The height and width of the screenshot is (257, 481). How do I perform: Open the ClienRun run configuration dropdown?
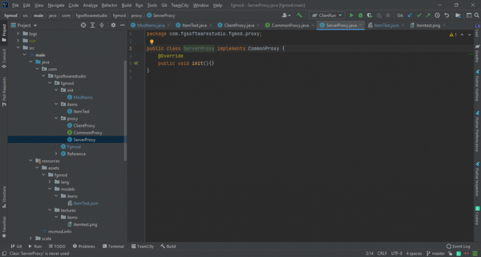point(327,15)
